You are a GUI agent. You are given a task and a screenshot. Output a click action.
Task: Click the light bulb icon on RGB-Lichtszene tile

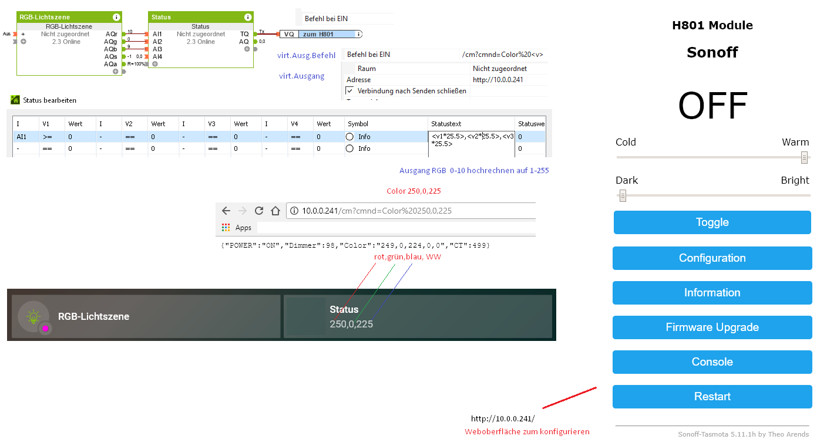33,316
